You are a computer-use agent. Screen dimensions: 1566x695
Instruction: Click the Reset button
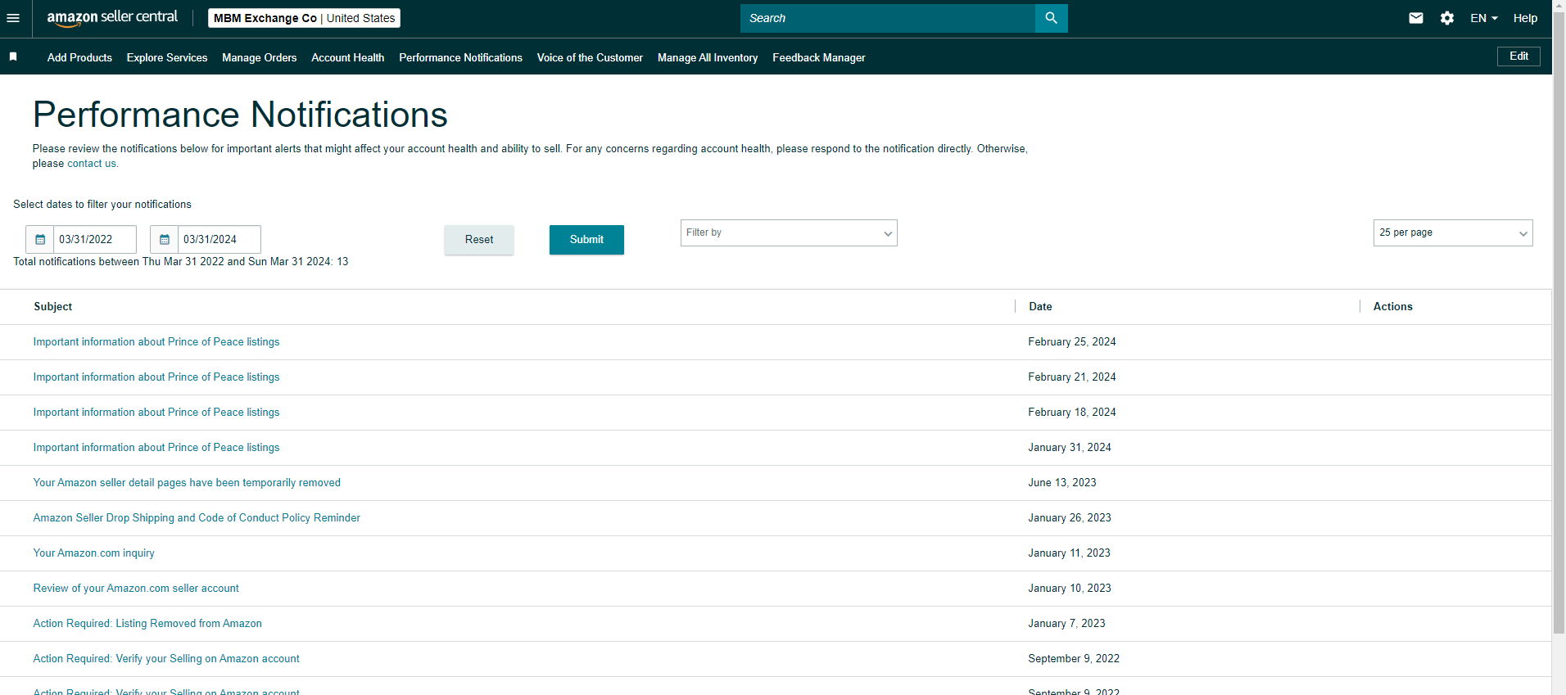point(479,240)
